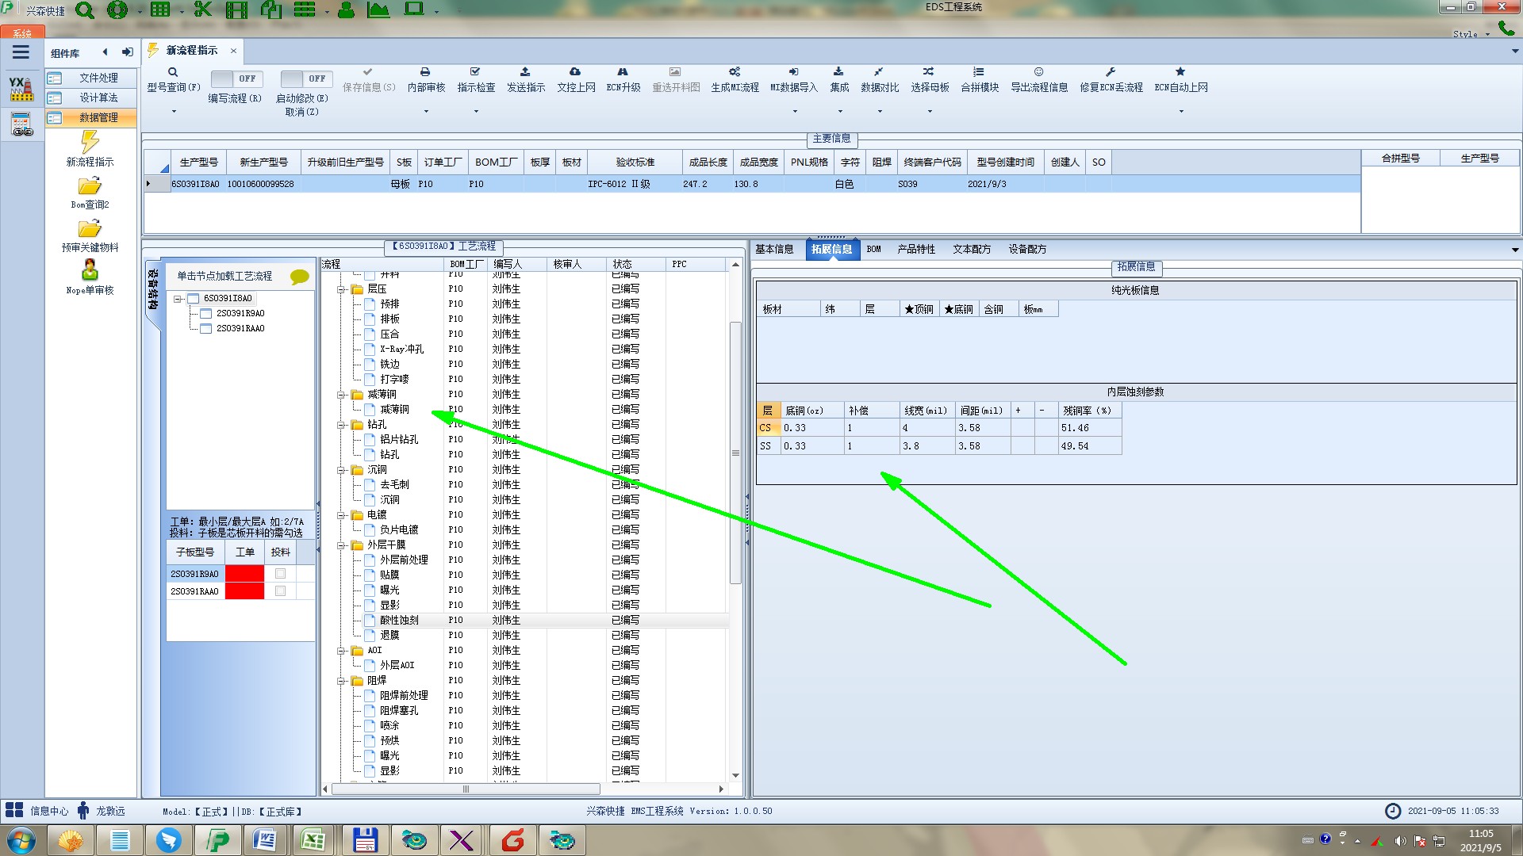Click ECN升级 toolbar icon
This screenshot has width=1523, height=856.
[623, 71]
